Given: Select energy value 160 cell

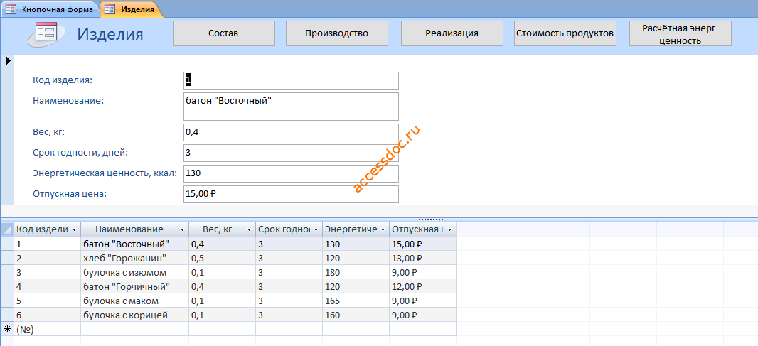Looking at the screenshot, I should coord(356,315).
